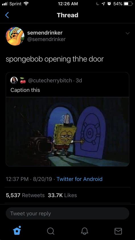
Task: Focus the 'Tweet your reply' field
Action: click(67, 214)
